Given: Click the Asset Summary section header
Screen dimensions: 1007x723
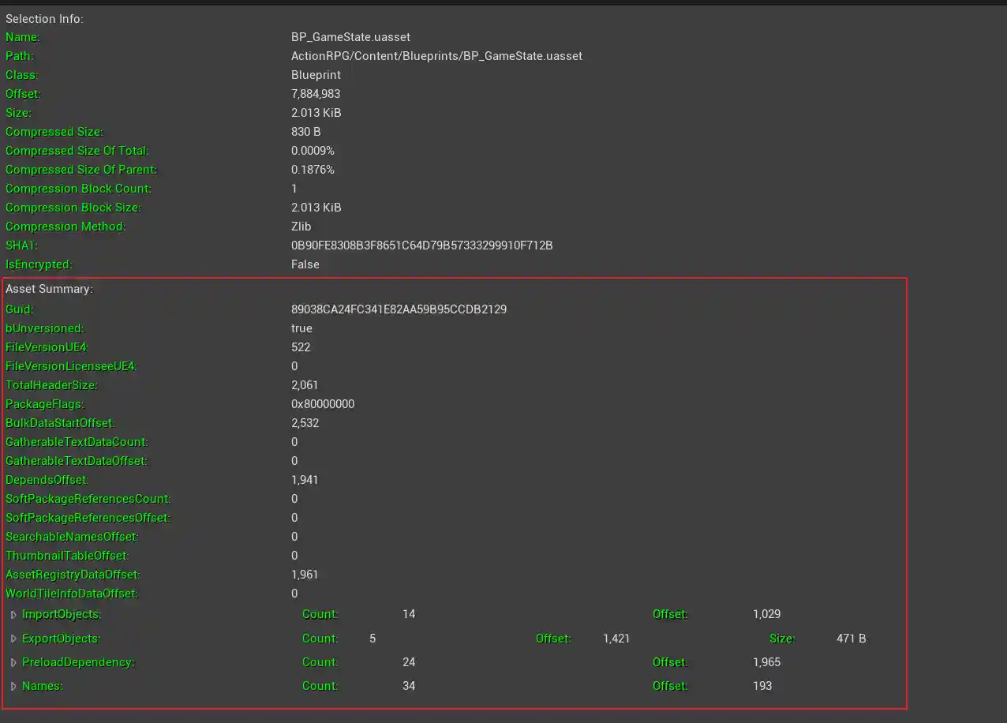Looking at the screenshot, I should coord(50,289).
